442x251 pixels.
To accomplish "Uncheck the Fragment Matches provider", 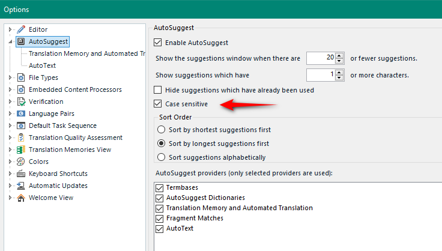I will point(160,219).
